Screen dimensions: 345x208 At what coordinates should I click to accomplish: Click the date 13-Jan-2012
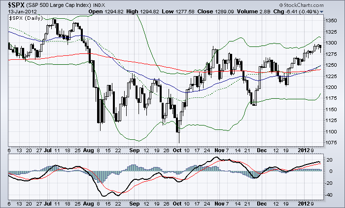[x=23, y=11]
